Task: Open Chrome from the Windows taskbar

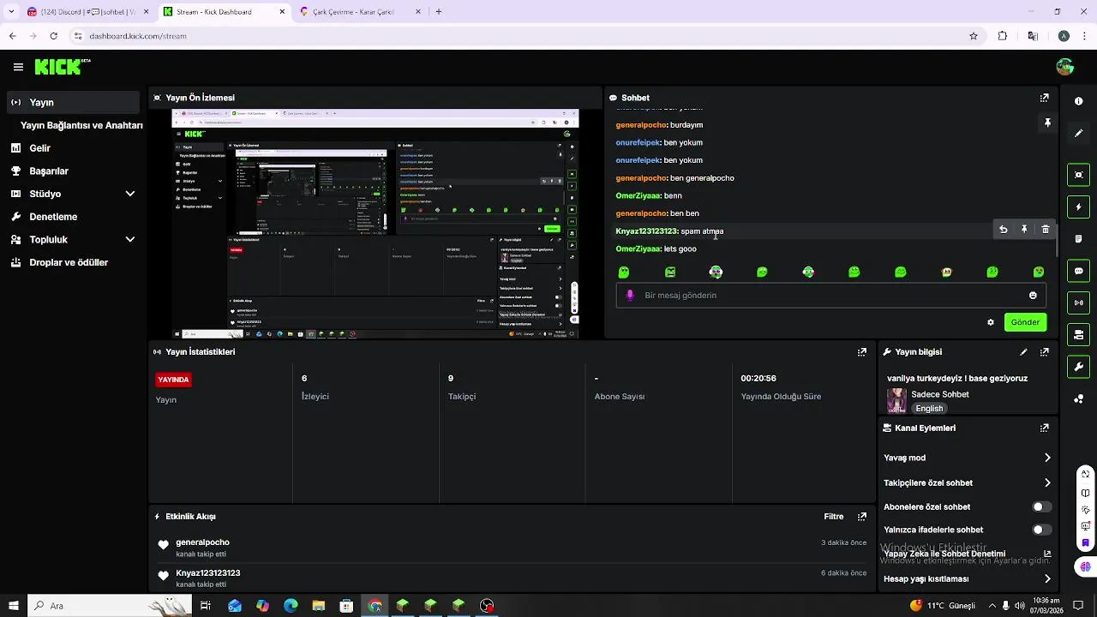Action: pyautogui.click(x=375, y=606)
